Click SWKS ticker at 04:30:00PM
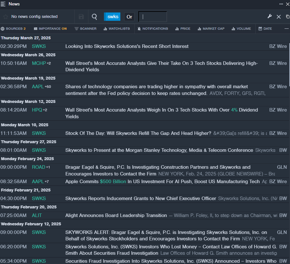The height and width of the screenshot is (264, 290). click(x=39, y=198)
